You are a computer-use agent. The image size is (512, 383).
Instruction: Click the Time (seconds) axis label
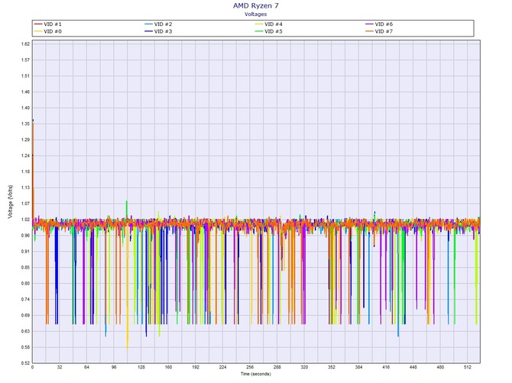(256, 374)
